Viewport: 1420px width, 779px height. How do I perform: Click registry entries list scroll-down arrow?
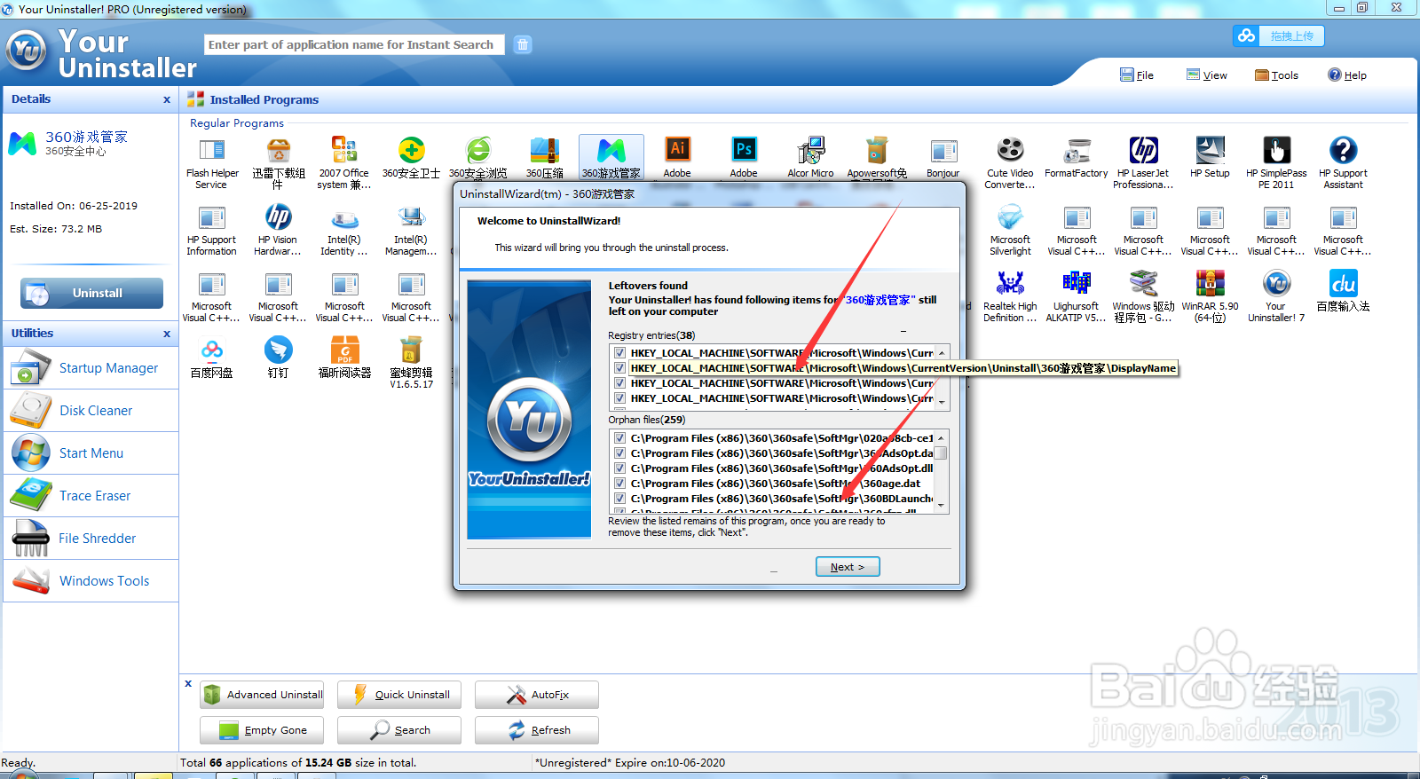click(x=941, y=403)
